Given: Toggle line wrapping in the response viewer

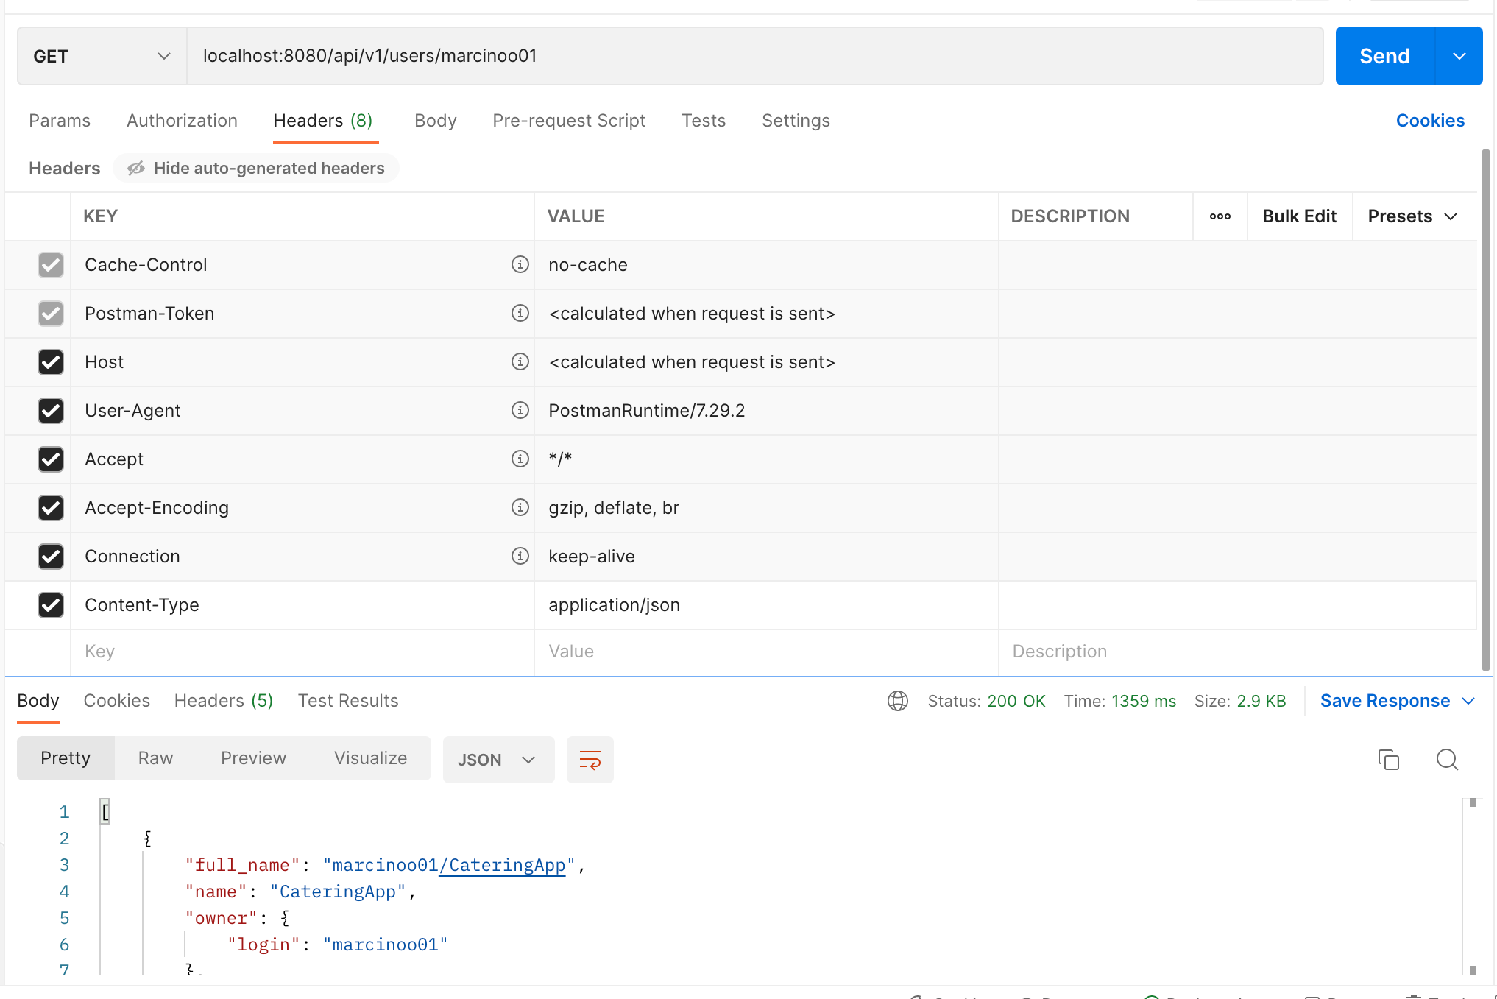Looking at the screenshot, I should tap(590, 759).
